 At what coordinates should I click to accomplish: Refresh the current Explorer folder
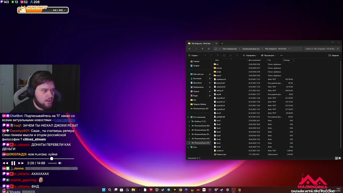point(209,49)
